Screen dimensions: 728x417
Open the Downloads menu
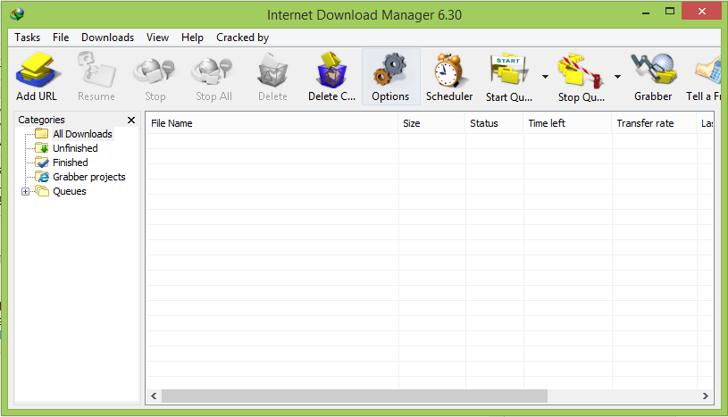[x=108, y=38]
